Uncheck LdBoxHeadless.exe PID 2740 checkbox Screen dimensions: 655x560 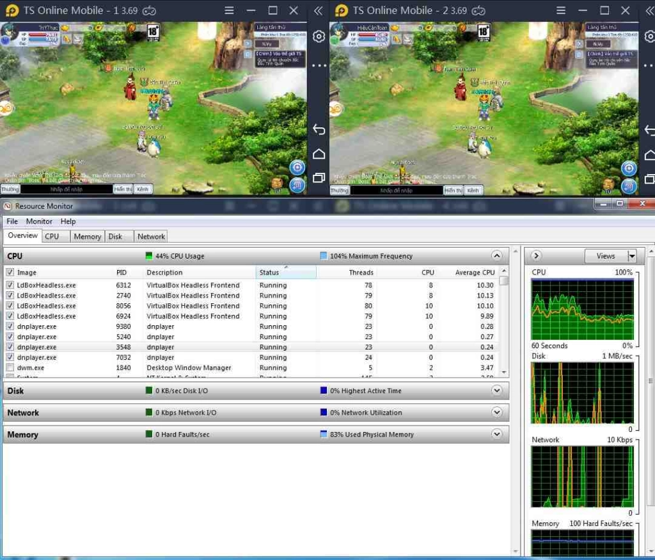pyautogui.click(x=10, y=296)
